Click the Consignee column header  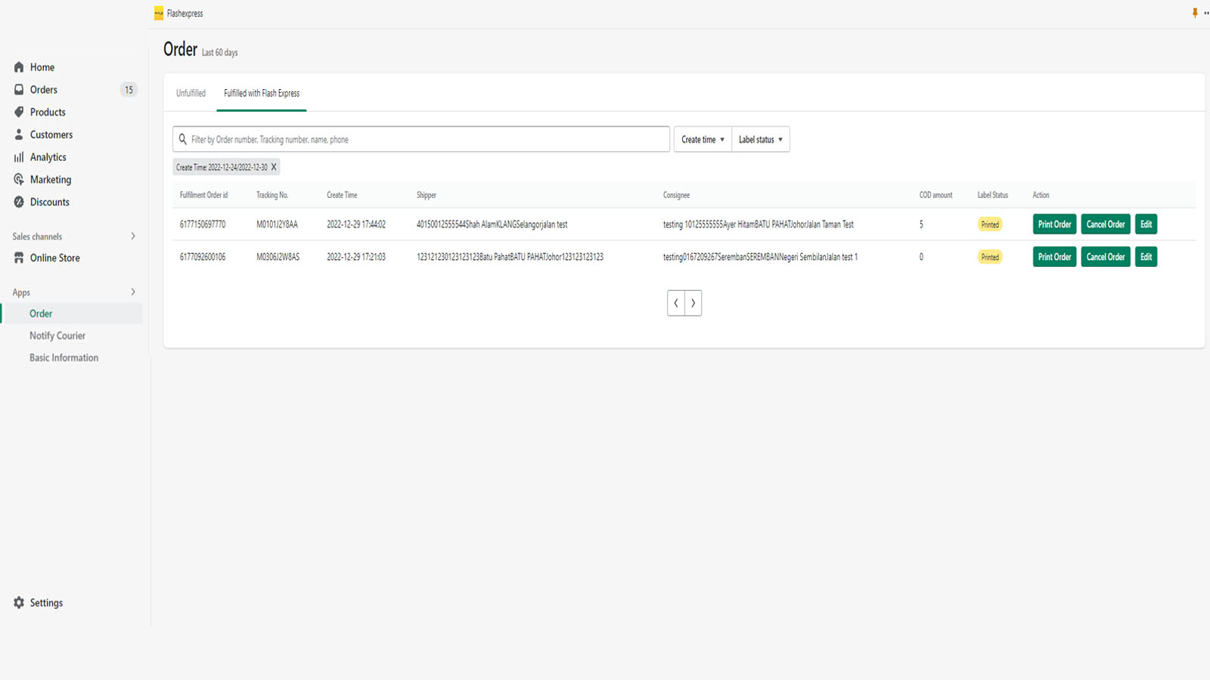(x=676, y=195)
